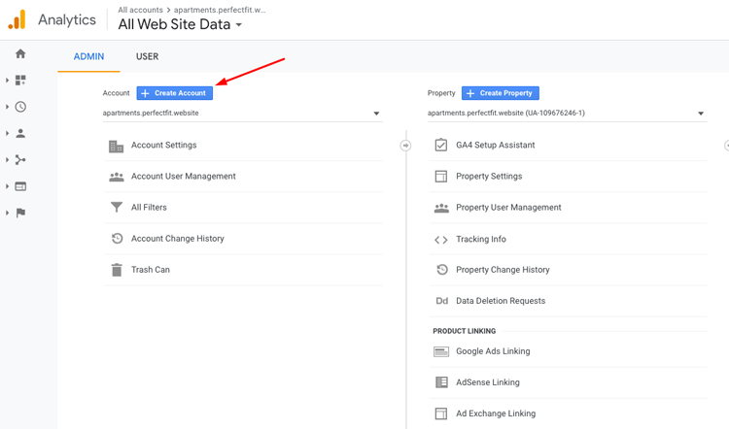The width and height of the screenshot is (729, 429).
Task: Click the Create Property button
Action: click(500, 93)
